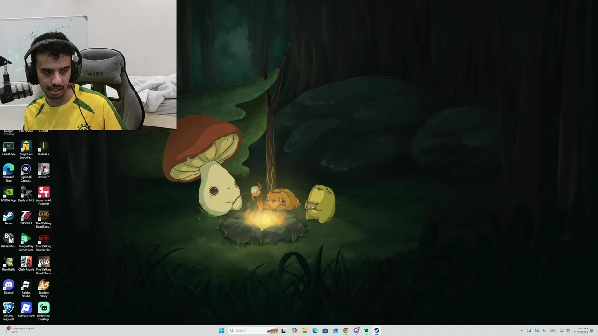
Task: Open Microsoft Edge desktop shortcut
Action: (8, 173)
